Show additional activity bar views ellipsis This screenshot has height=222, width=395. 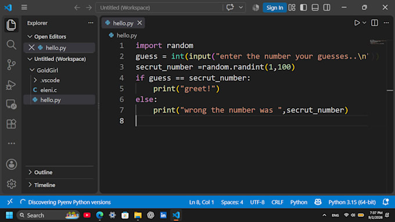coord(11,144)
